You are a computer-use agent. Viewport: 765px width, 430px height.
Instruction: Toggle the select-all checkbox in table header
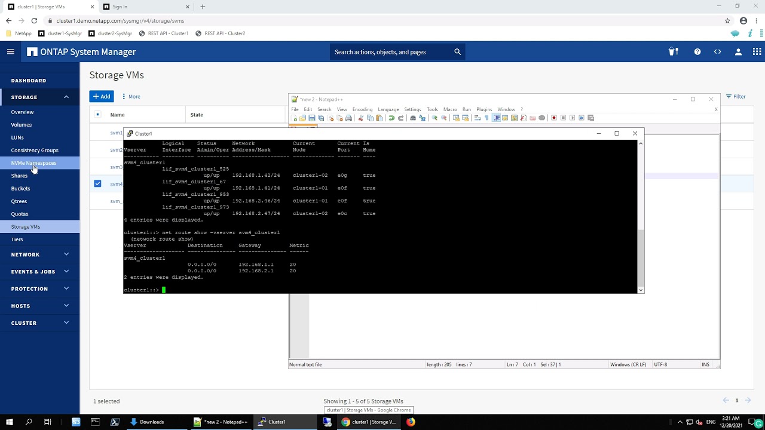97,115
